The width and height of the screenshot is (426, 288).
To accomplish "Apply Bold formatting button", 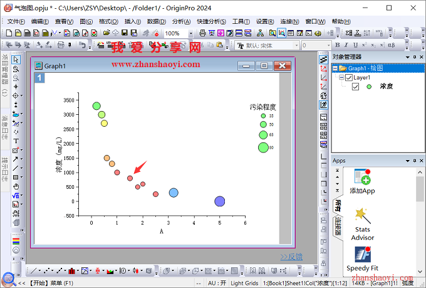I will [x=338, y=45].
